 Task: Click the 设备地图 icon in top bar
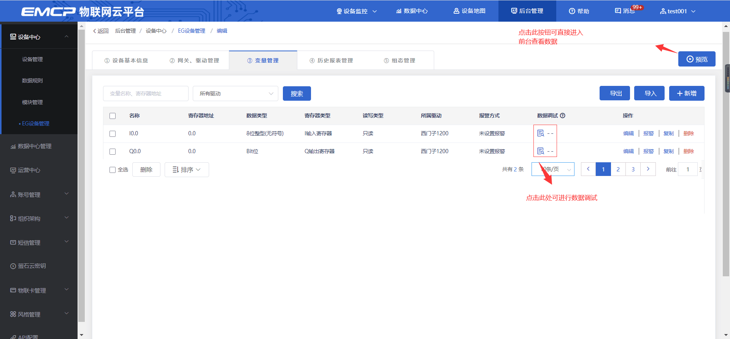(x=456, y=11)
